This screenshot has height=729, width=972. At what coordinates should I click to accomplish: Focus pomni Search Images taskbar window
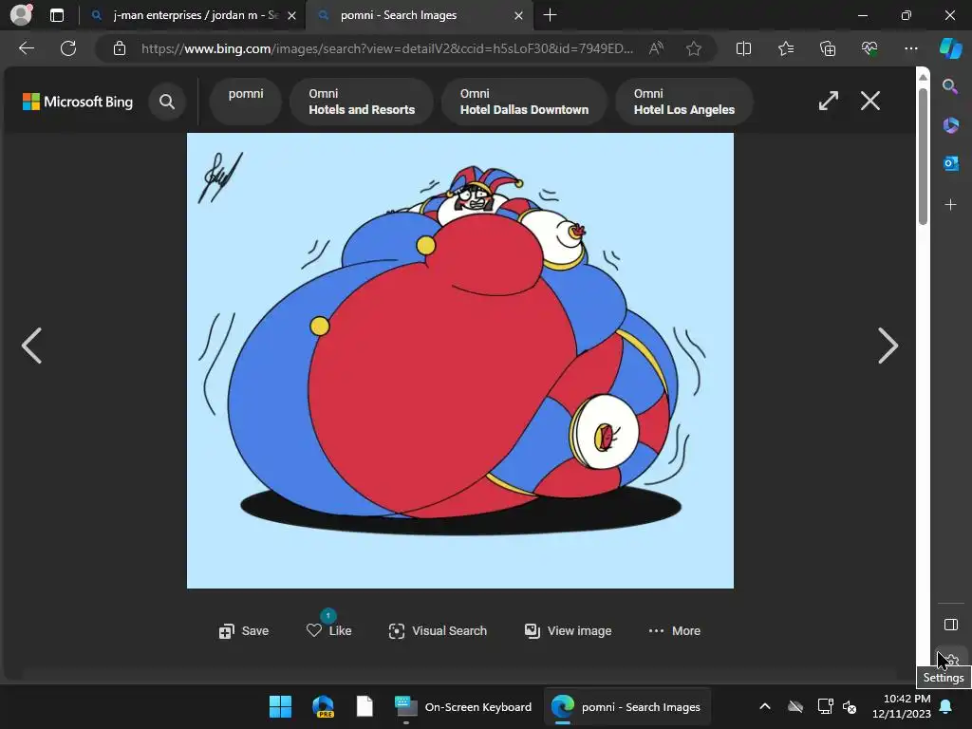[626, 706]
